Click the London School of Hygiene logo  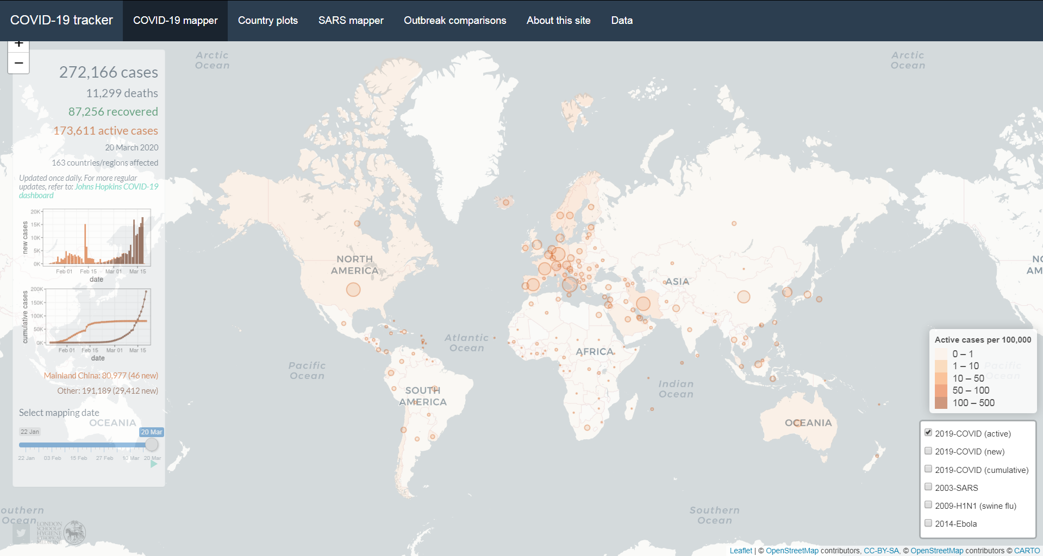61,533
